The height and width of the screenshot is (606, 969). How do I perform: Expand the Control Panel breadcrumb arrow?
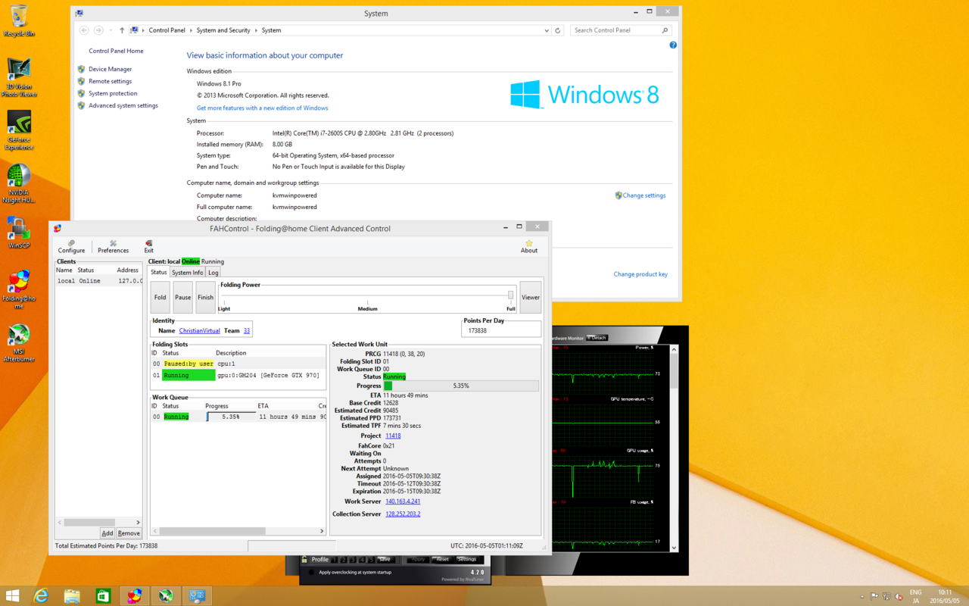(191, 30)
